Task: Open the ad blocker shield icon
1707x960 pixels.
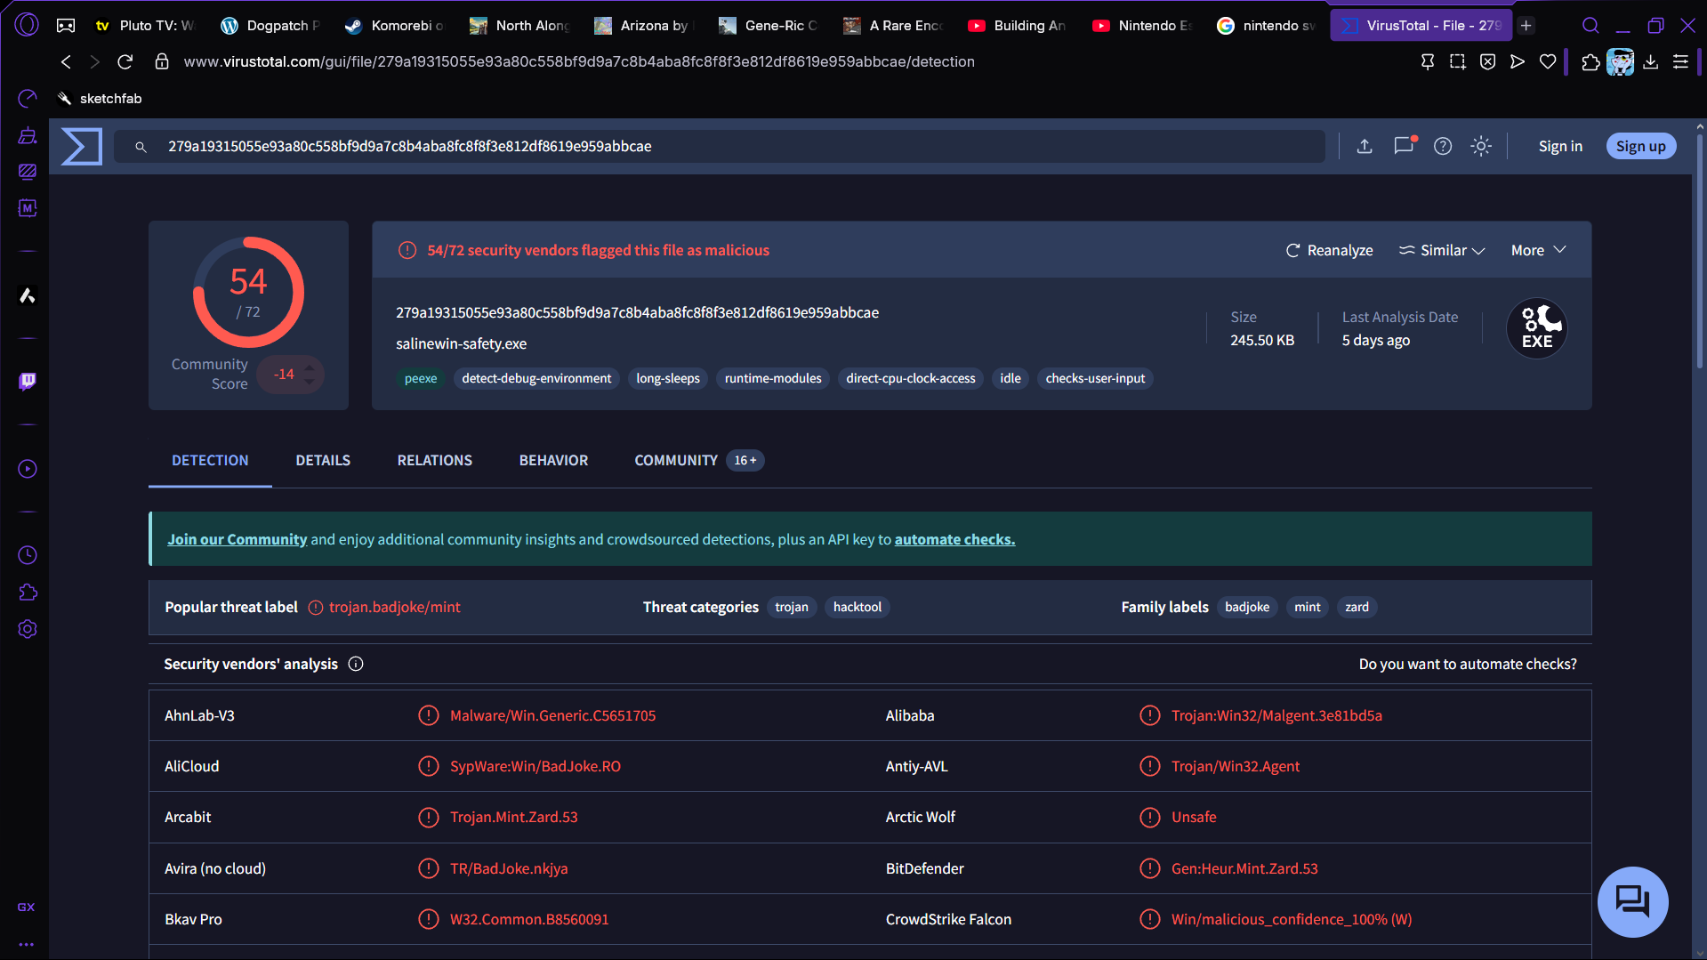Action: pyautogui.click(x=1488, y=61)
